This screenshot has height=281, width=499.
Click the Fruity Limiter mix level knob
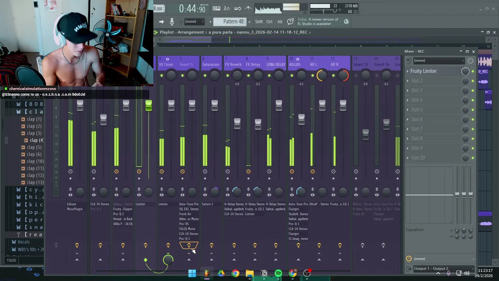(x=465, y=71)
